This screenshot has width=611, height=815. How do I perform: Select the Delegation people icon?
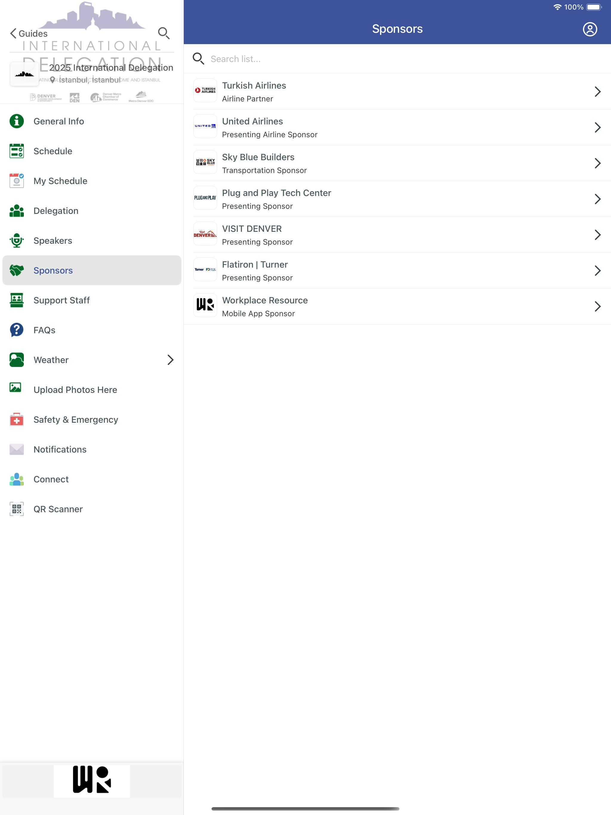pyautogui.click(x=17, y=211)
